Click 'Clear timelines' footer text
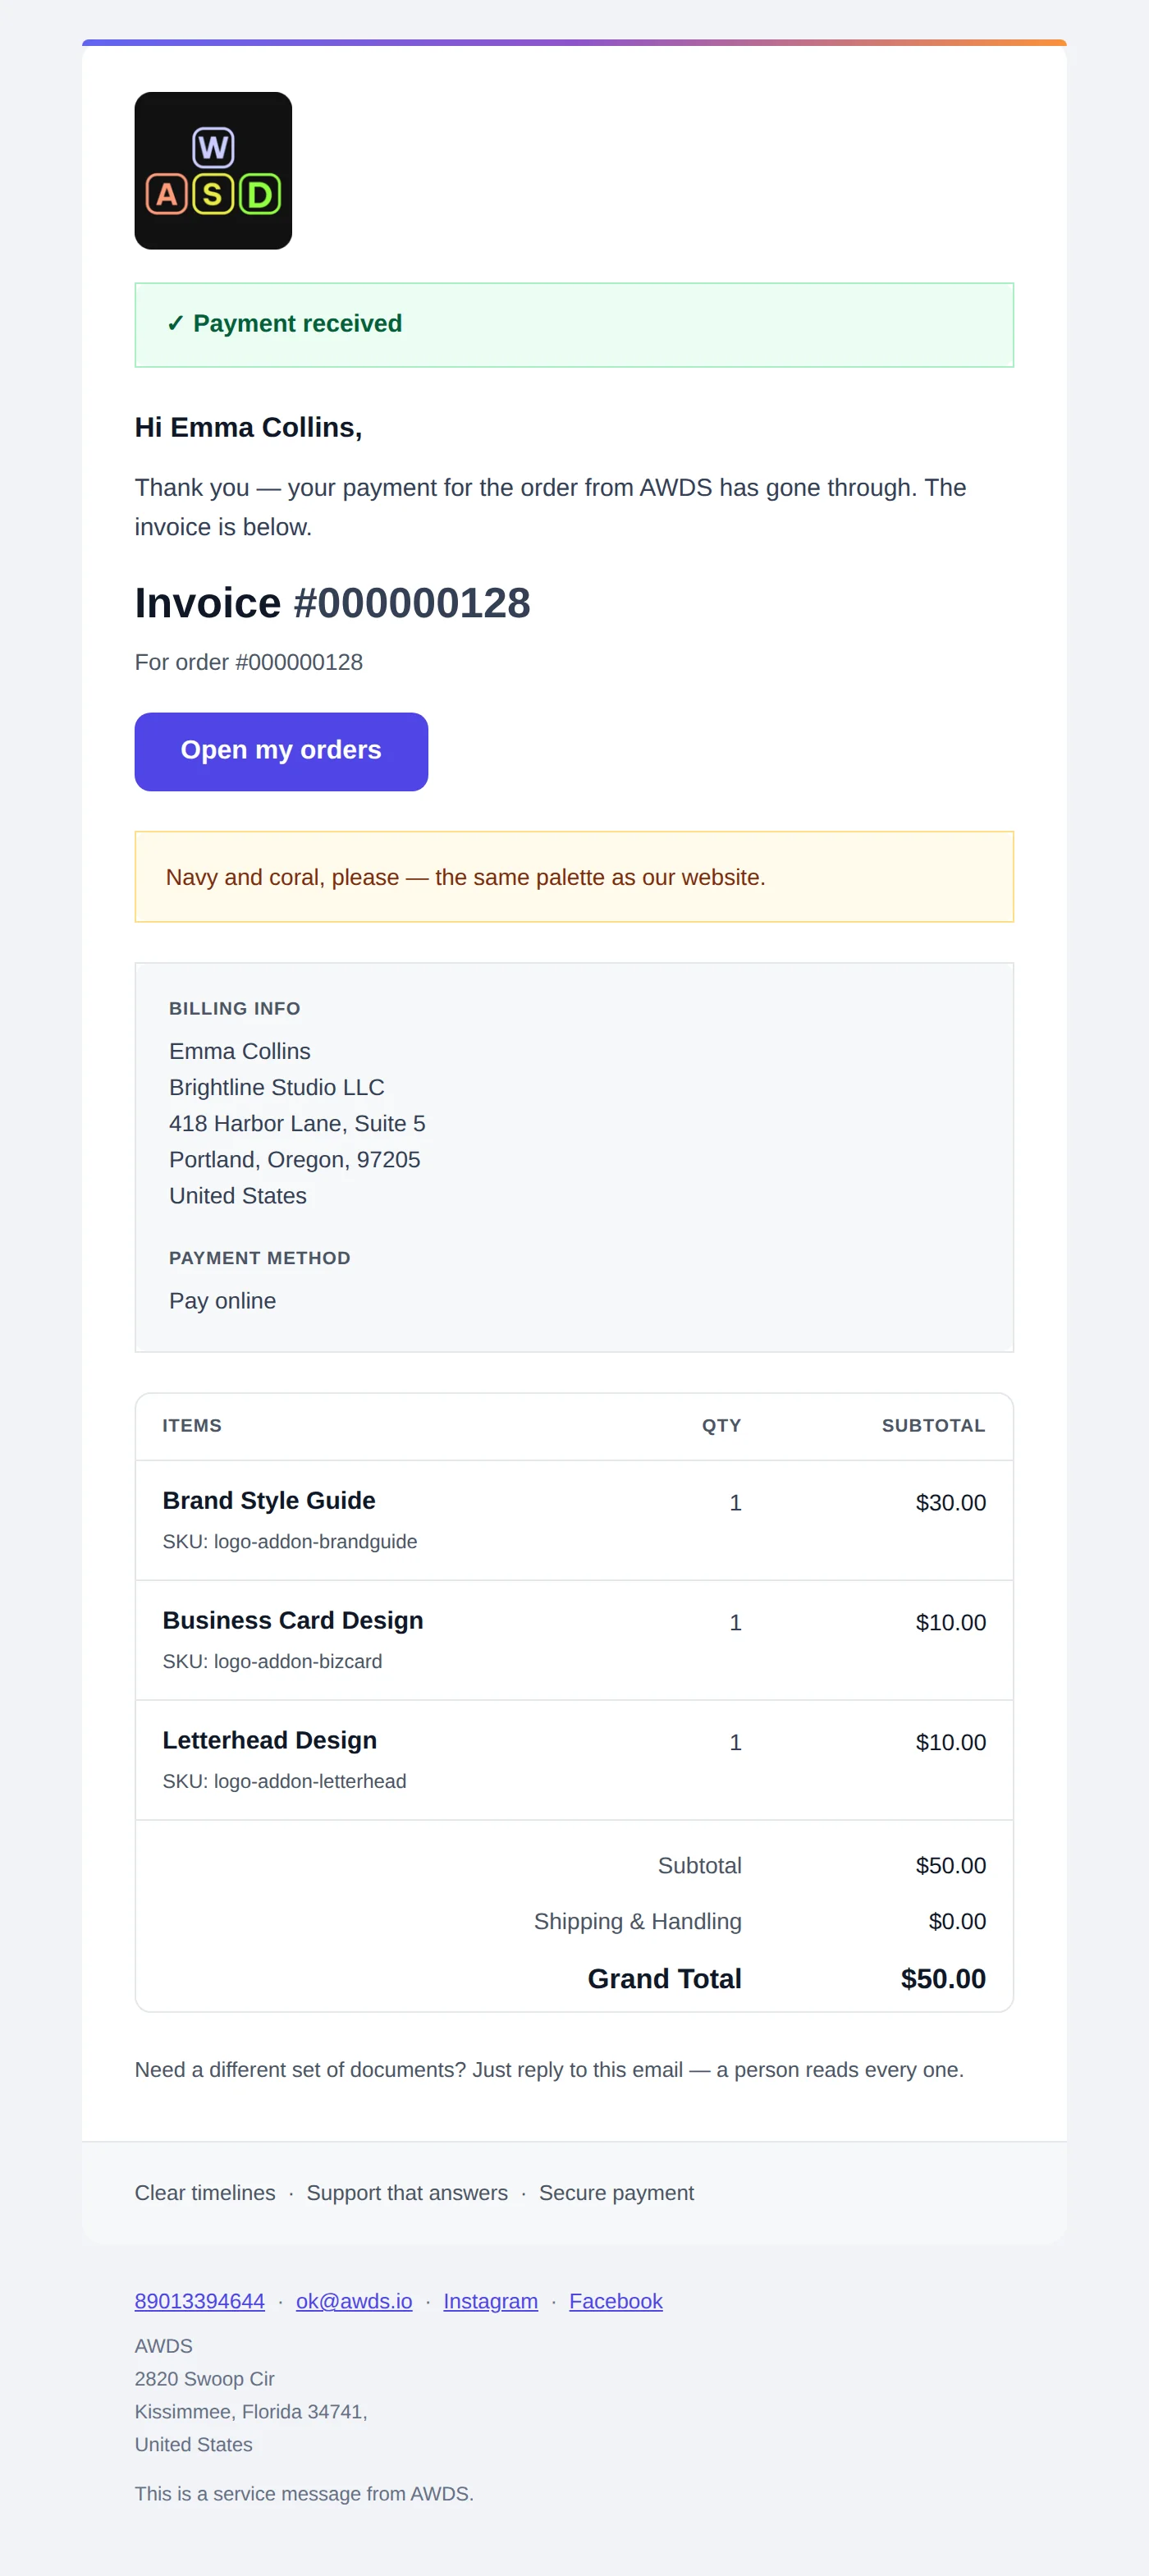1149x2576 pixels. (205, 2192)
